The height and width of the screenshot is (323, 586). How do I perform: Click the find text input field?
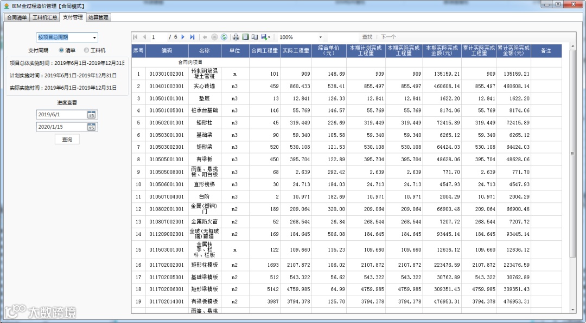343,37
